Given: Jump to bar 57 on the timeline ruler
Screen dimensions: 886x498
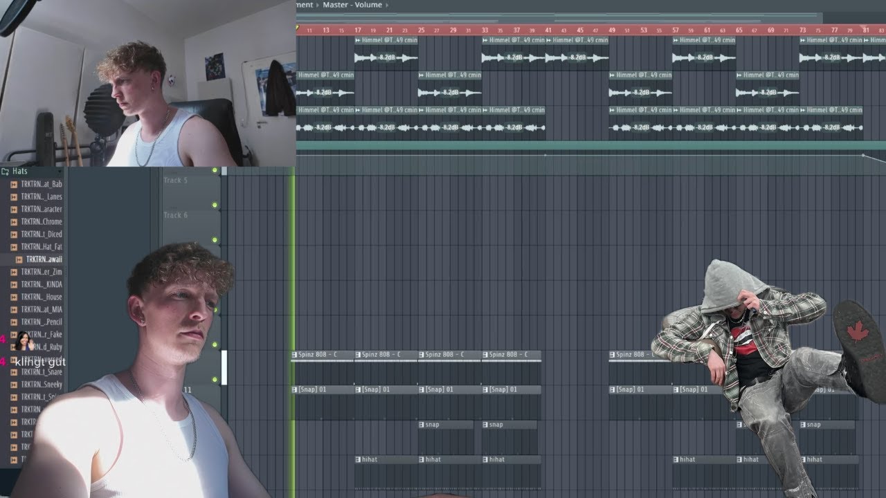Looking at the screenshot, I should (x=676, y=30).
